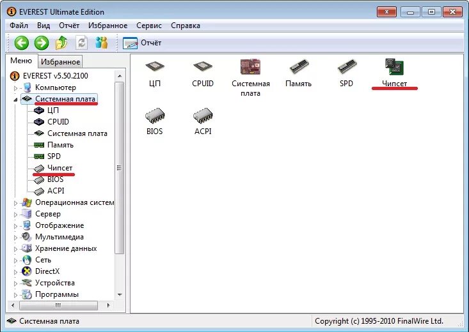The image size is (469, 332).
Task: Open the ACPI icon in the right pane
Action: 203,121
